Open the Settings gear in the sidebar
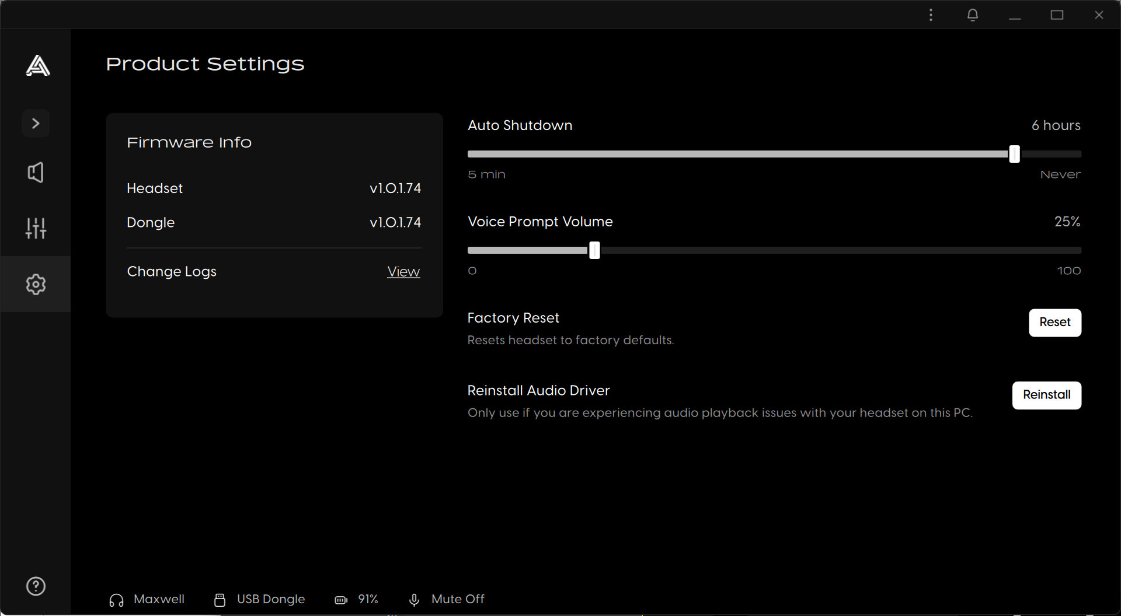This screenshot has width=1121, height=616. 36,284
